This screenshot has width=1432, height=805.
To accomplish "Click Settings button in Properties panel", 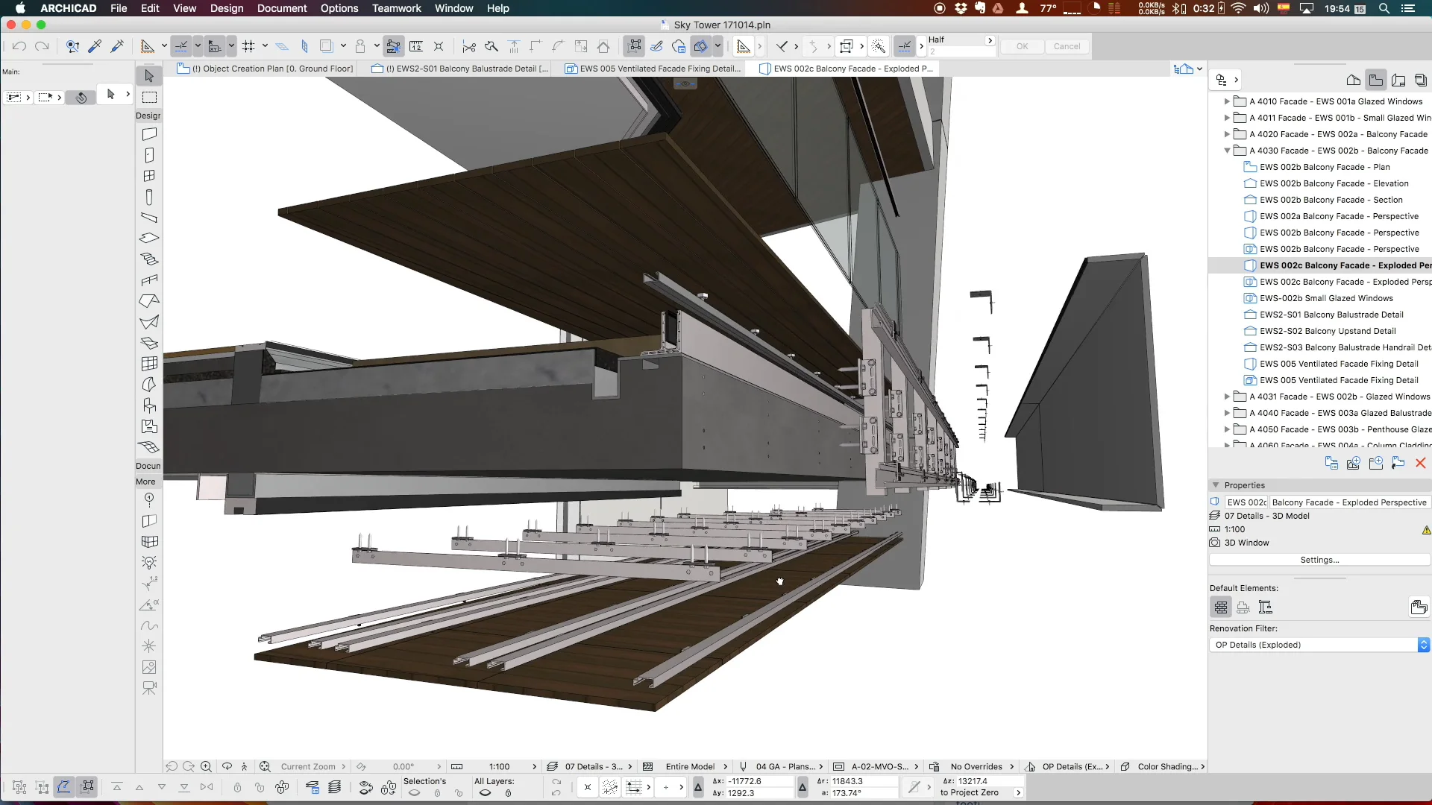I will point(1320,561).
